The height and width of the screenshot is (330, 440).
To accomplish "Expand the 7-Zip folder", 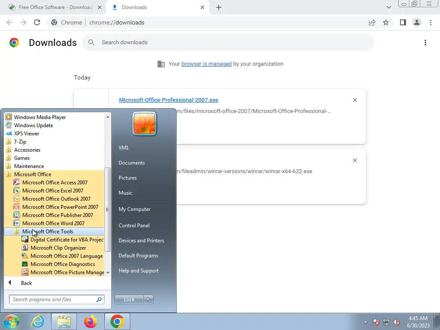I will 55,141.
